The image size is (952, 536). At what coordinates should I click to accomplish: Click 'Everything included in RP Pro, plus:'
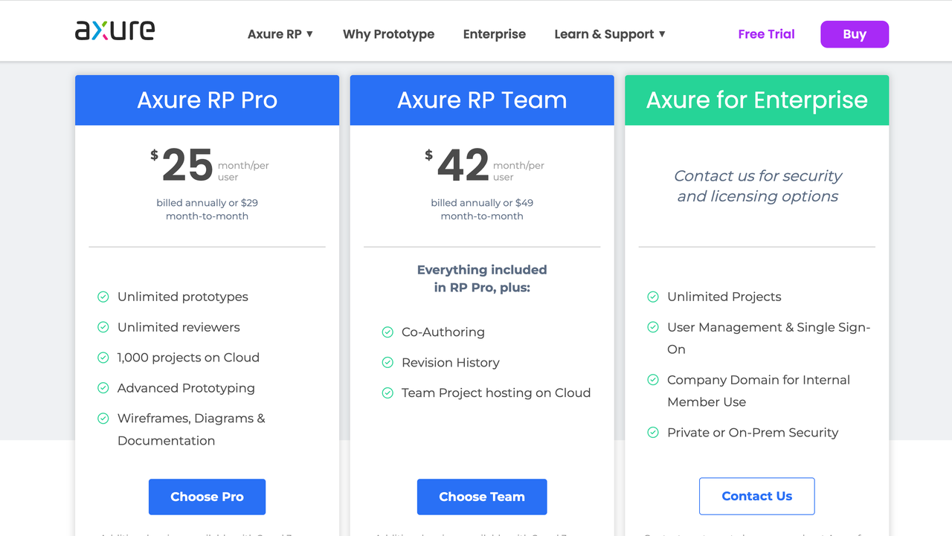point(482,279)
